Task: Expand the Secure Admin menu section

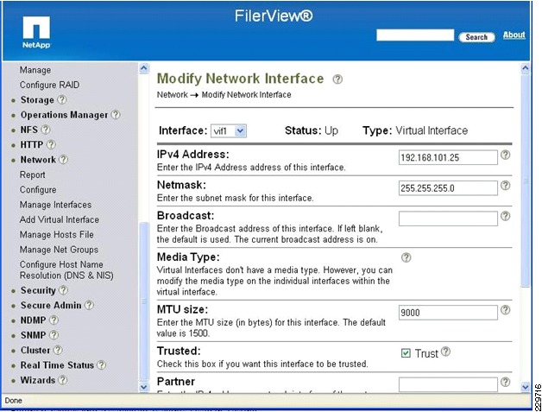Action: (51, 305)
